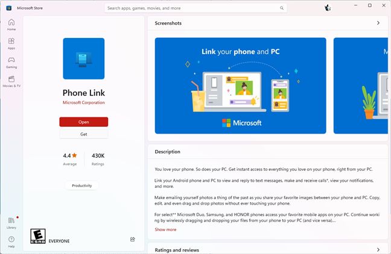The height and width of the screenshot is (254, 391).
Task: Click the ESRB Everyone rating badge
Action: point(38,236)
